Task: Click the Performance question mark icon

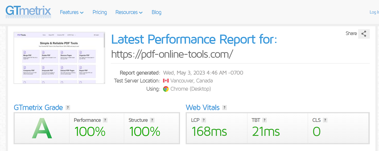Action: pos(105,120)
